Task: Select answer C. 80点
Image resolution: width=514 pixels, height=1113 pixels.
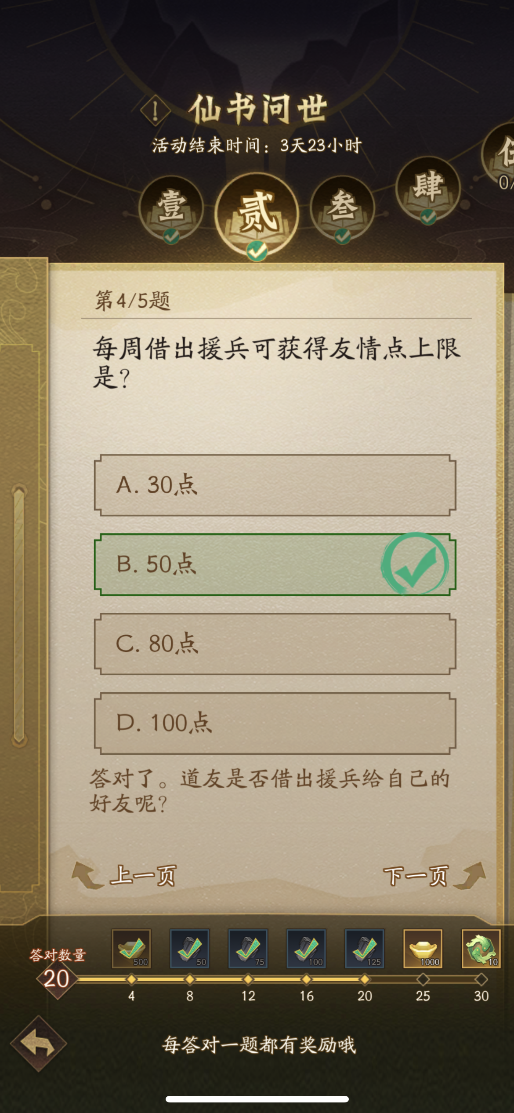Action: point(275,644)
